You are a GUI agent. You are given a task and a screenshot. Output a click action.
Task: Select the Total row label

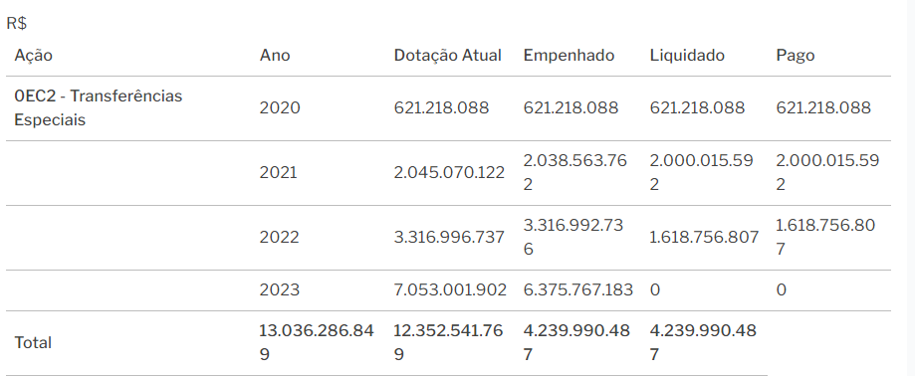(x=33, y=343)
